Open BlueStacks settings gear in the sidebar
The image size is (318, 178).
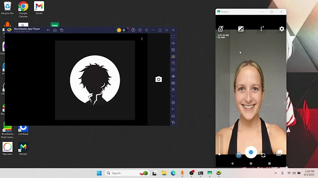click(x=173, y=103)
